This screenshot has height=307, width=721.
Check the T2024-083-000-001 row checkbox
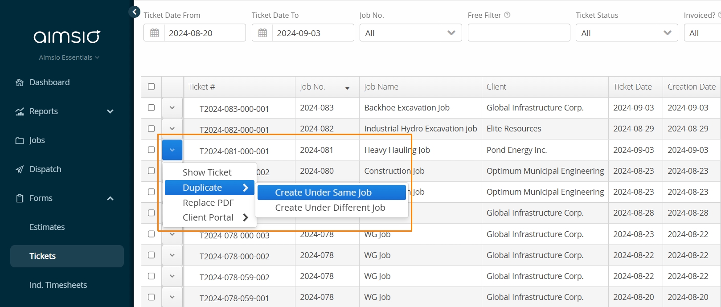152,108
